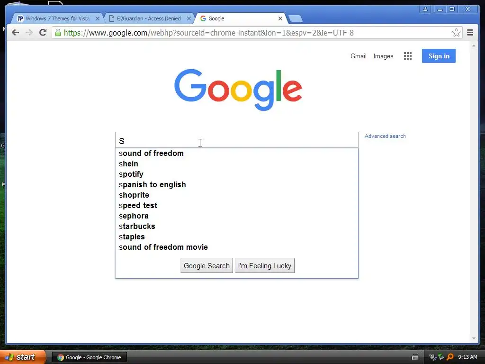Screen dimensions: 485x364
Task: Select suggestion 'shoprite'
Action: (x=237, y=195)
